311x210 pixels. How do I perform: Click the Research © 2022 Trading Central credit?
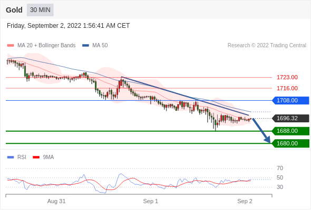267,46
